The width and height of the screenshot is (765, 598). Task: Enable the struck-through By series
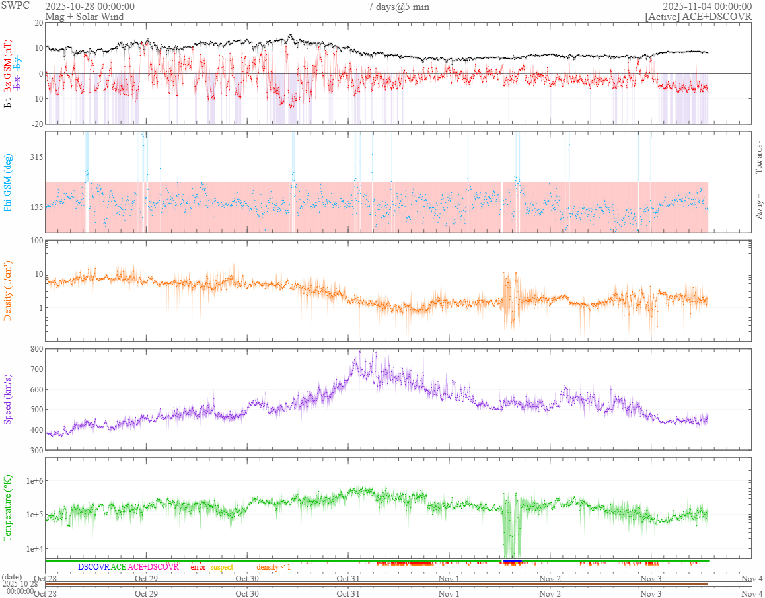18,64
